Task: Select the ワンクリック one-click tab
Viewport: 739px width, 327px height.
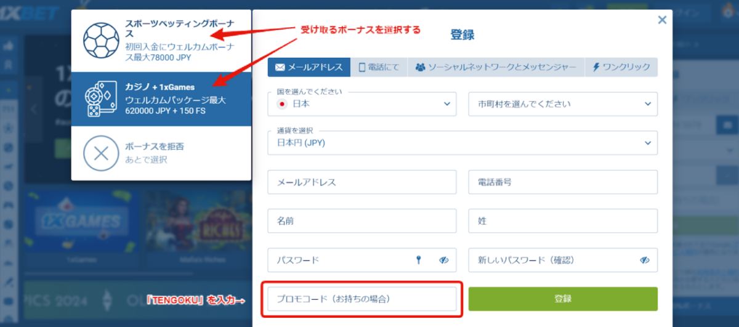Action: coord(621,68)
